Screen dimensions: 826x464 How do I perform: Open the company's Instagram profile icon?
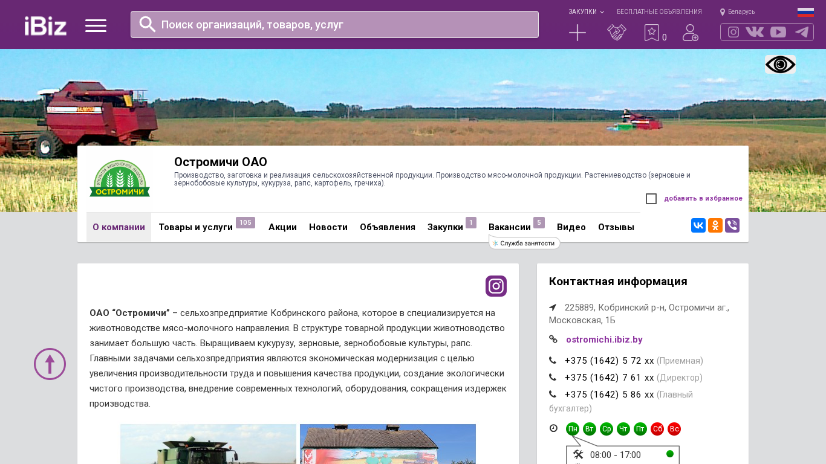[496, 286]
